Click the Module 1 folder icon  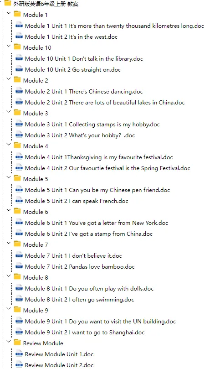tap(17, 14)
